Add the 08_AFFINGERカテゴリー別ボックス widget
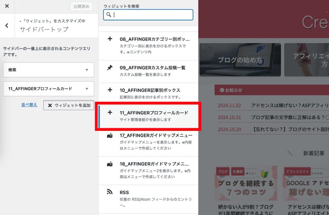329x215 pixels. (148, 46)
